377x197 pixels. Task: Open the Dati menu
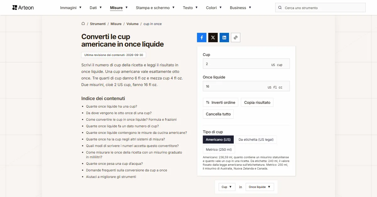(x=96, y=8)
